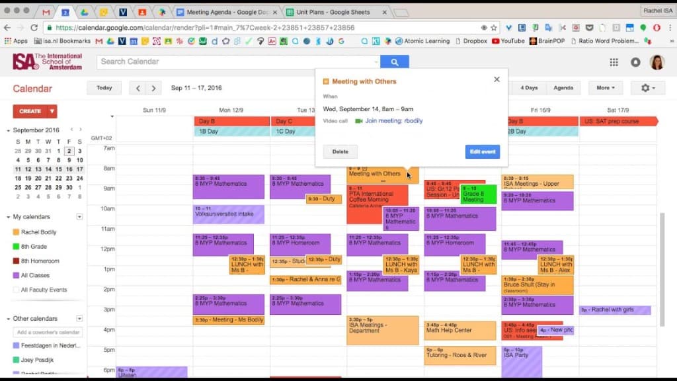Switch to the Google Keep browser tab
Viewport: 677px width, 381px height.
point(104,12)
